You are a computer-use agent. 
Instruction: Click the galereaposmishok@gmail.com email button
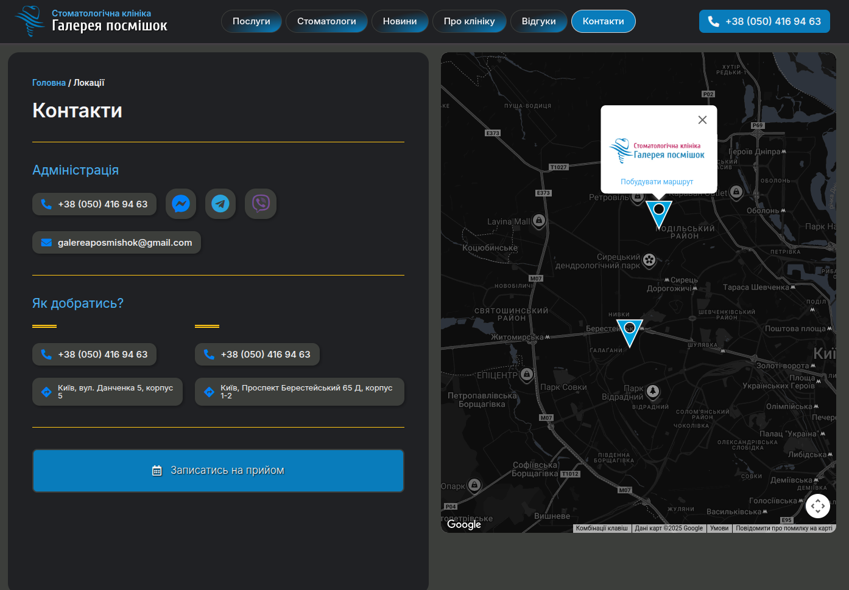click(116, 243)
